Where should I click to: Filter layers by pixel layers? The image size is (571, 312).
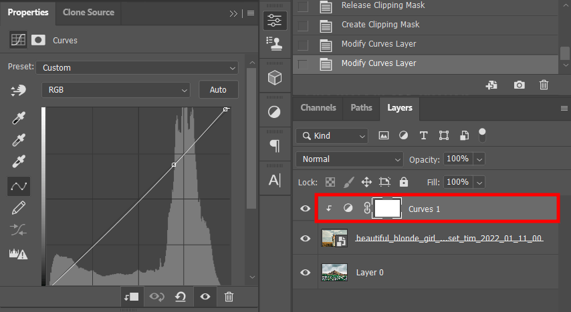point(384,135)
